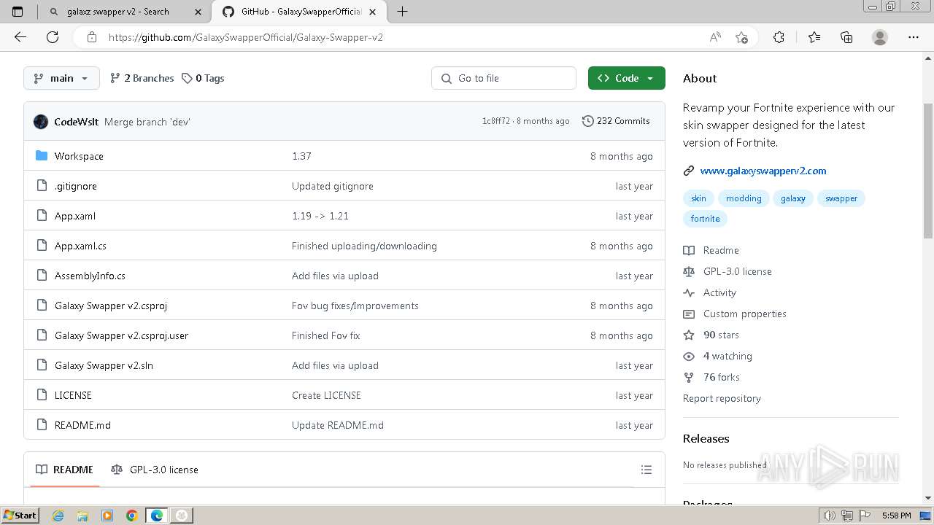Open the green Code dropdown button
The height and width of the screenshot is (525, 934).
pos(626,78)
